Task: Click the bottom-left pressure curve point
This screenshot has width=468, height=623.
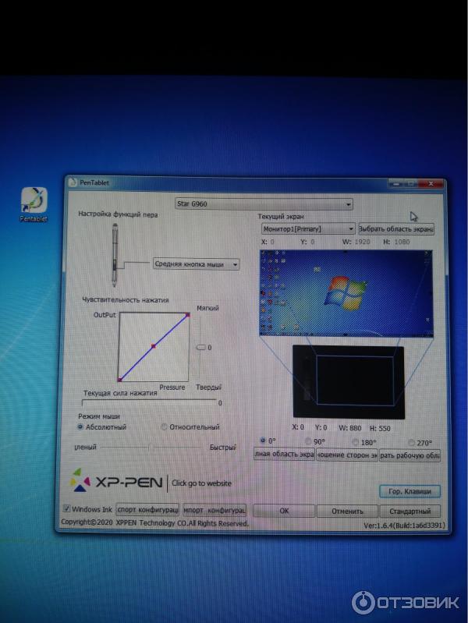Action: (119, 380)
